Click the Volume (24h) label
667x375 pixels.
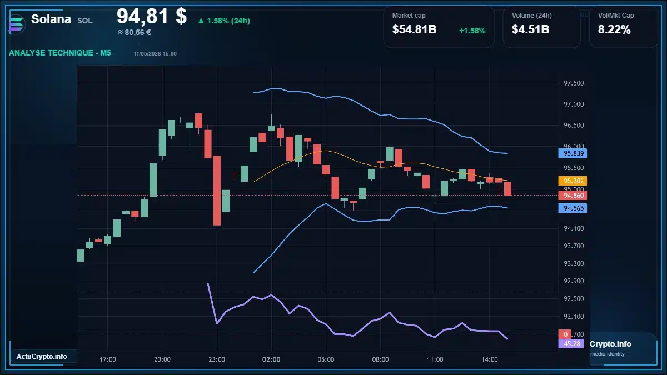pyautogui.click(x=532, y=16)
